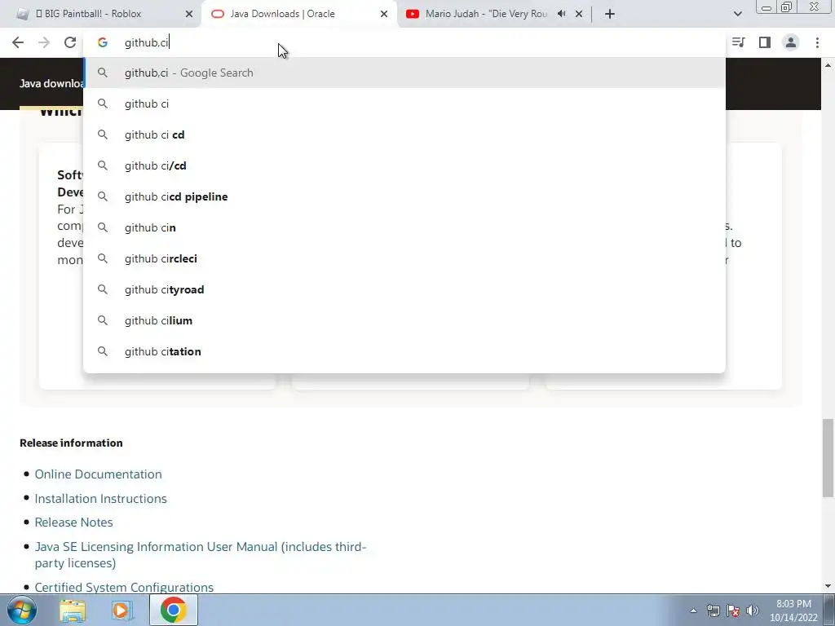Pick the 'github cityroad' suggestion
Viewport: 835px width, 626px height.
pyautogui.click(x=404, y=289)
